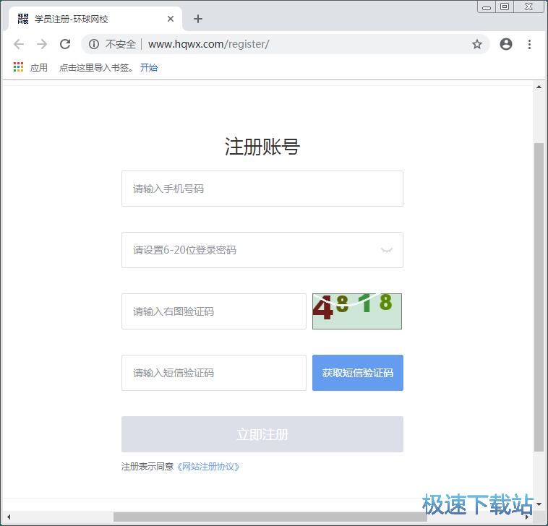Click the browser forward arrow
Image resolution: width=548 pixels, height=526 pixels.
point(42,44)
